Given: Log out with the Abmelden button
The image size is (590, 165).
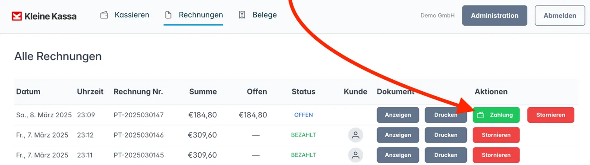Looking at the screenshot, I should click(x=560, y=16).
